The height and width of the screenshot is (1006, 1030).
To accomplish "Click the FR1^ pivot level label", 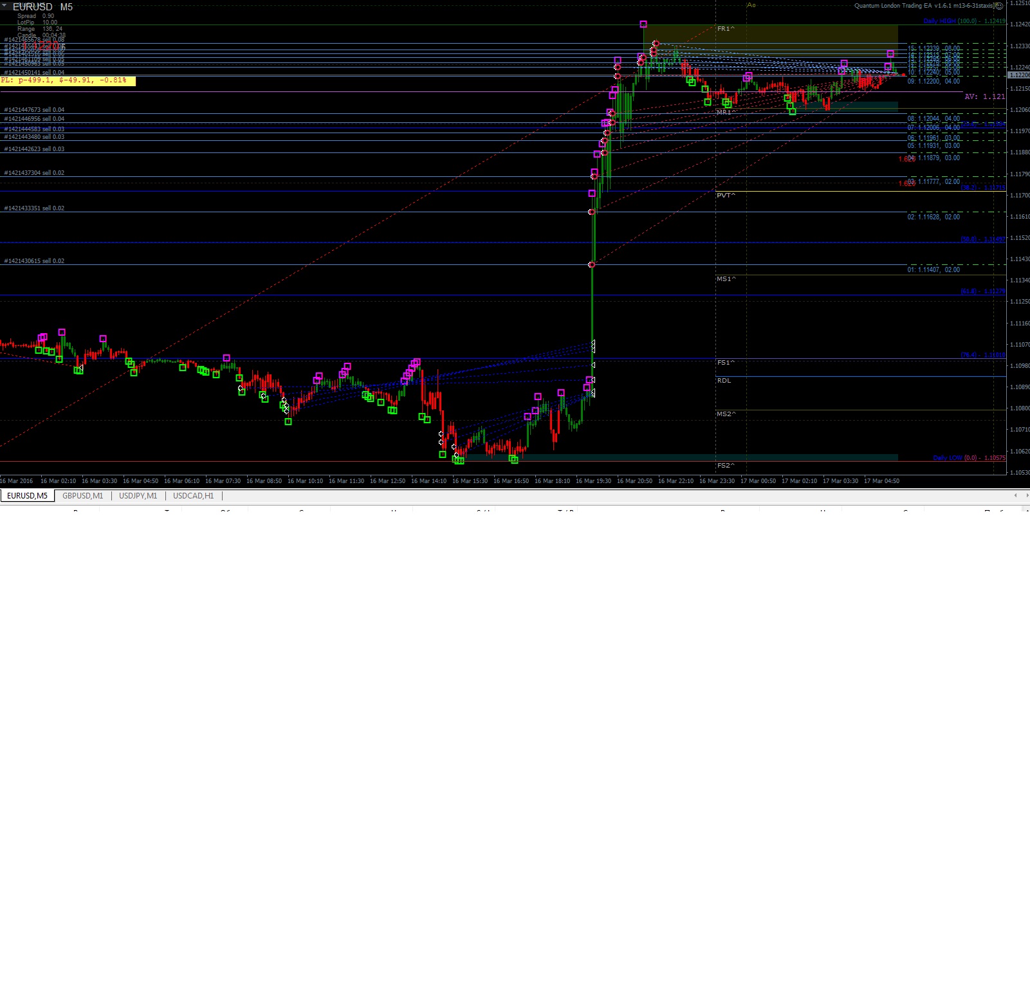I will click(726, 29).
